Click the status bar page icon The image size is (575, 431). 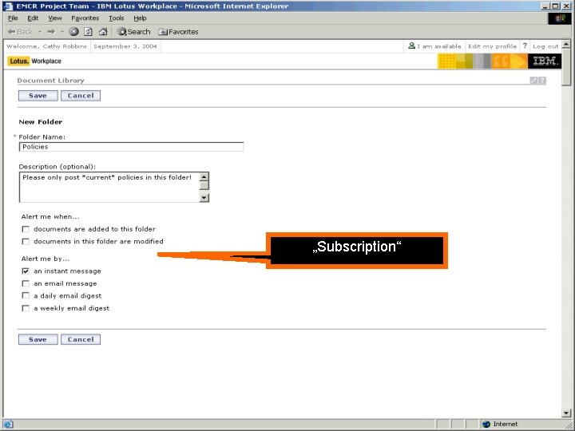point(8,425)
